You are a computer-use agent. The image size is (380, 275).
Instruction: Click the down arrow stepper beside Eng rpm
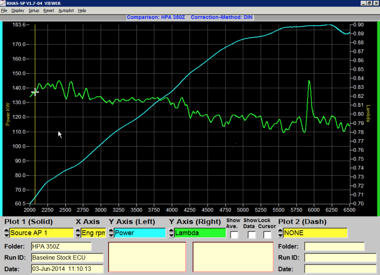pyautogui.click(x=78, y=235)
